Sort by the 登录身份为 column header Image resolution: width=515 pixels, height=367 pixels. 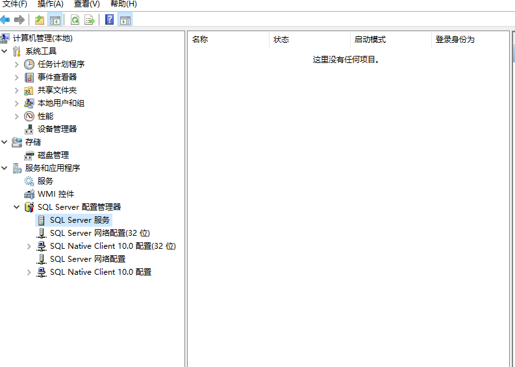[470, 40]
